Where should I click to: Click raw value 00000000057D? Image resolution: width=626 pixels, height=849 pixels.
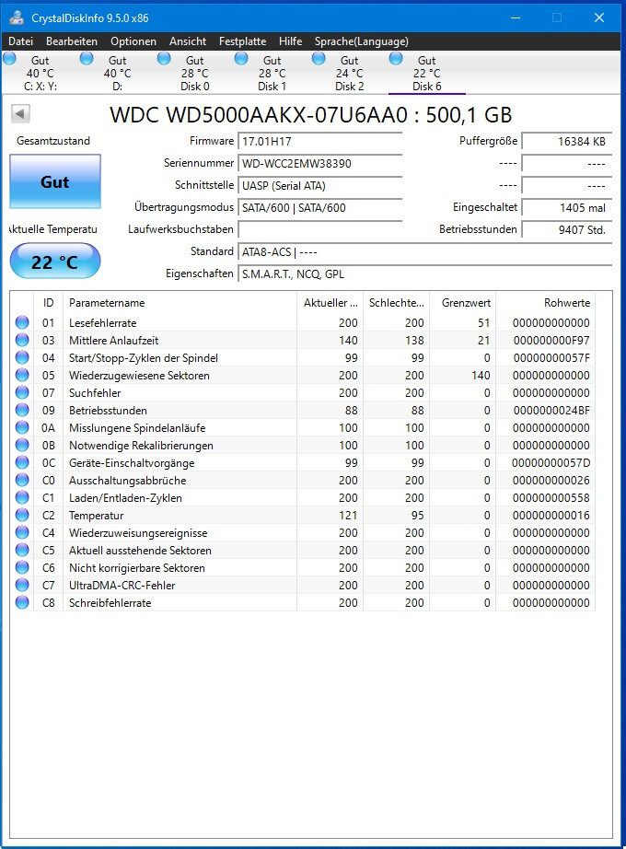tap(551, 463)
